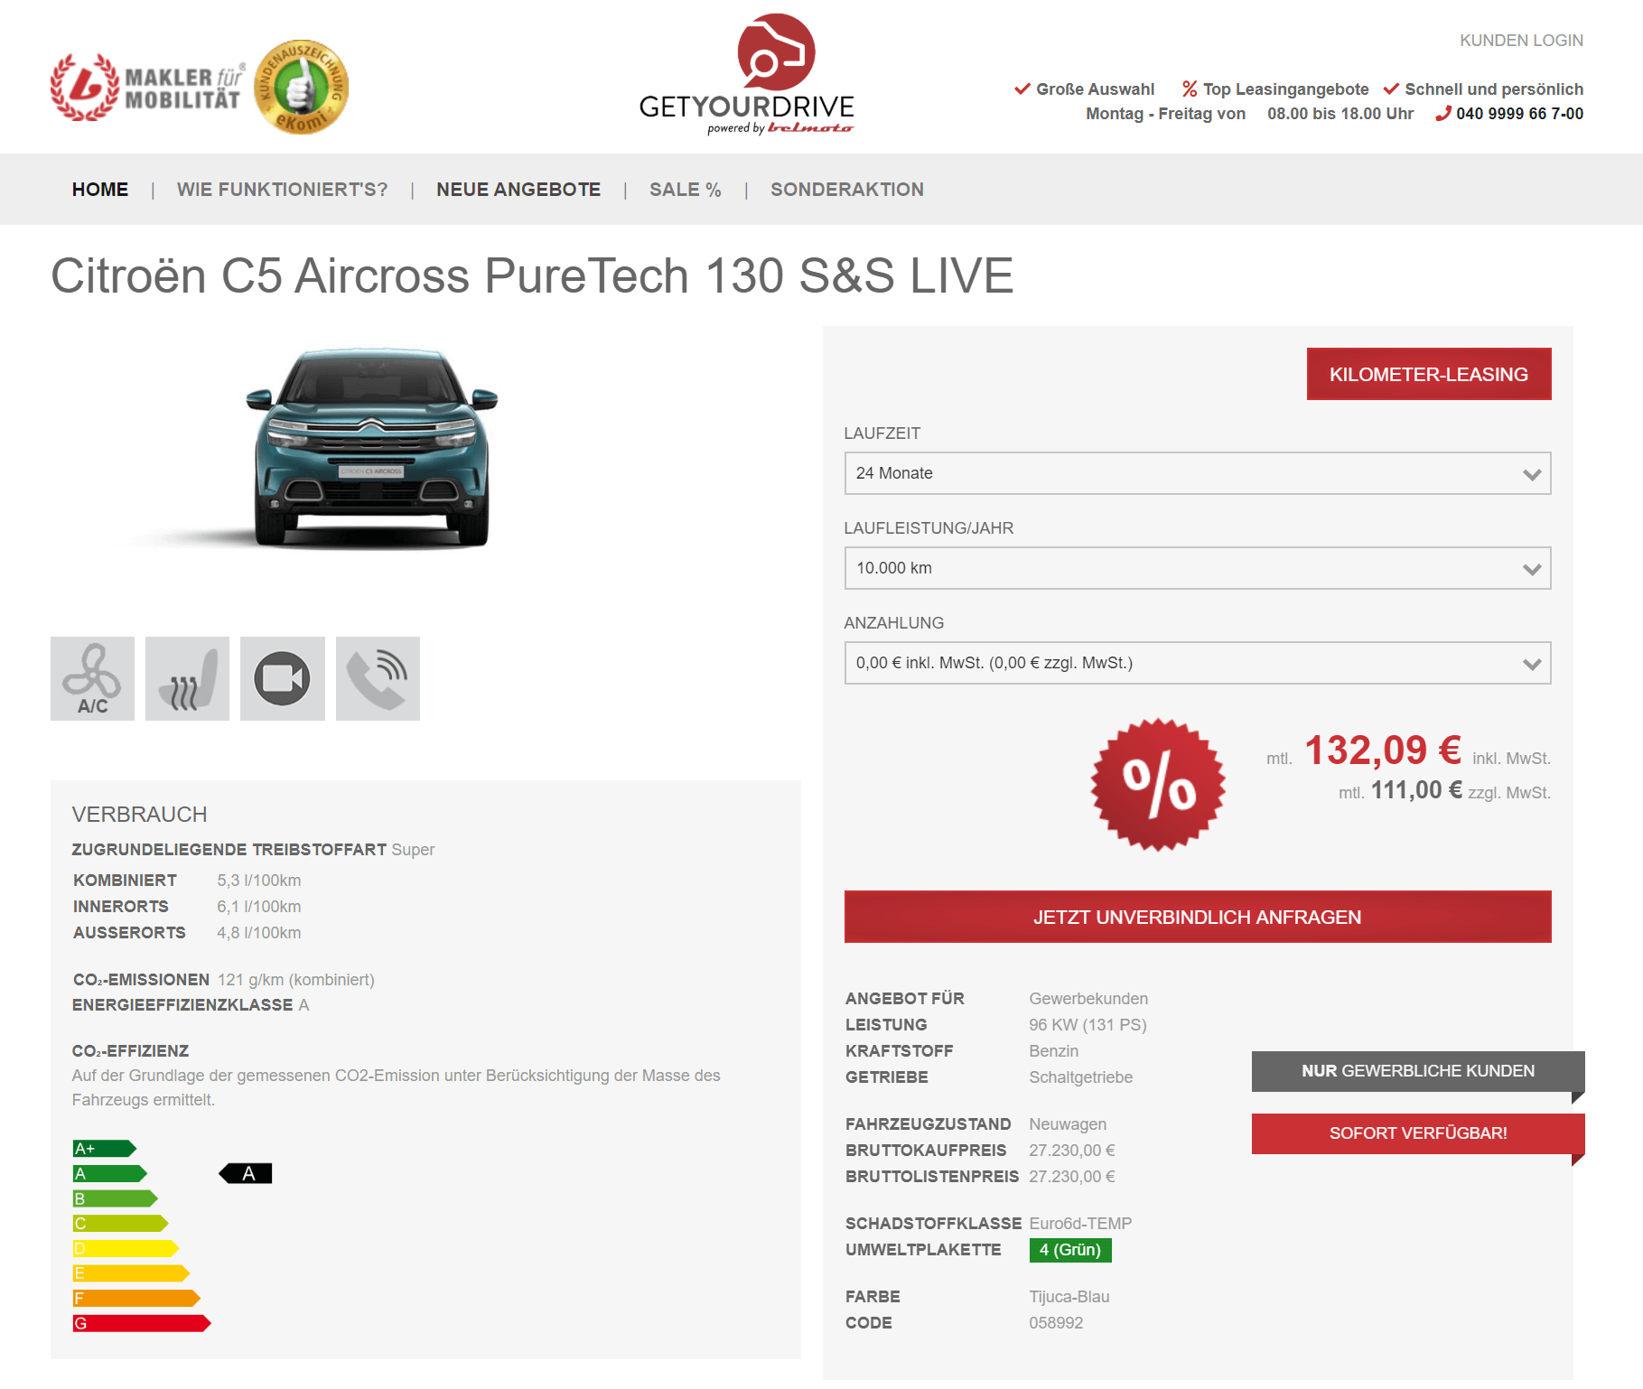Click the Schaltgetriebe Getriebe value

[1080, 1077]
